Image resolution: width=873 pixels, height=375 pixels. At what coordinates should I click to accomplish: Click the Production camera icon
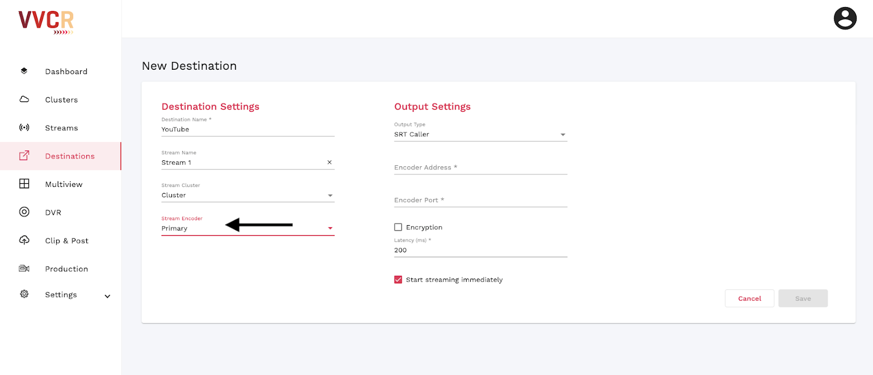(x=24, y=268)
